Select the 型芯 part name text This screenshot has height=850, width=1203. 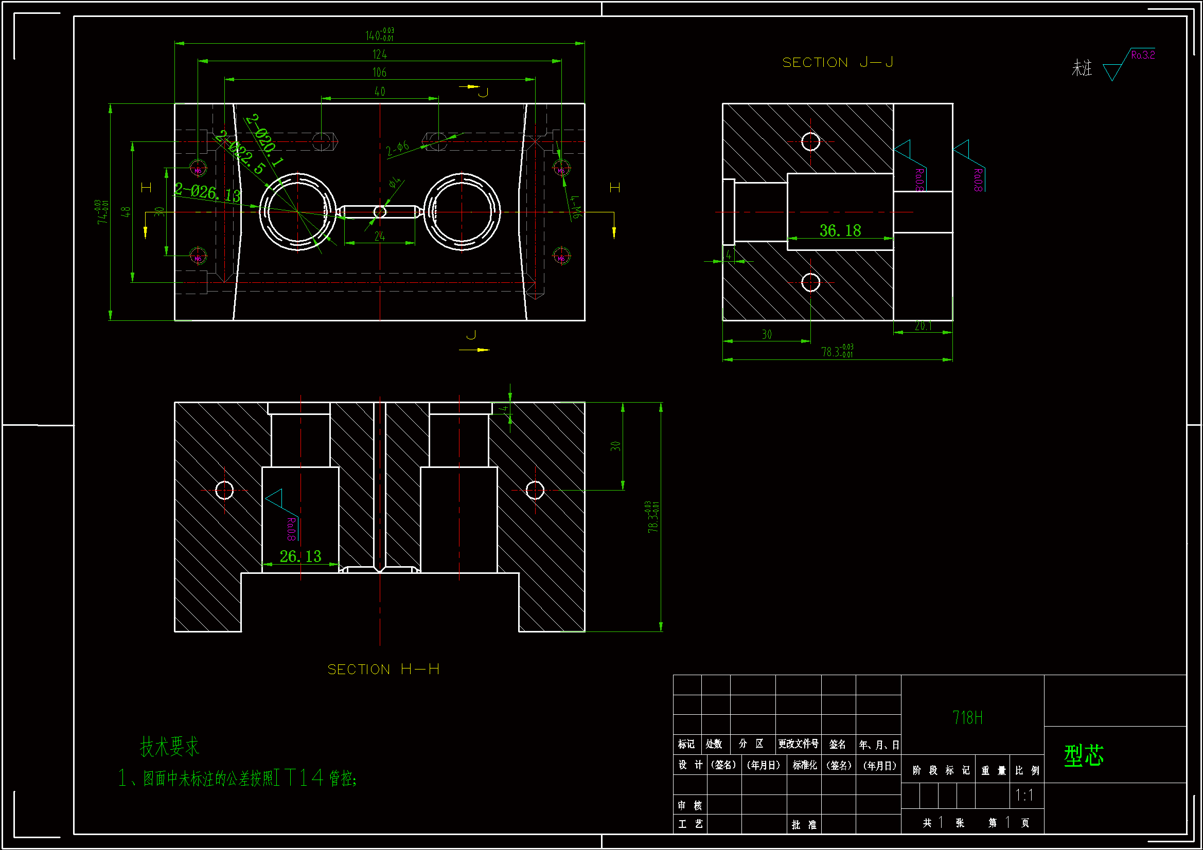(1084, 756)
